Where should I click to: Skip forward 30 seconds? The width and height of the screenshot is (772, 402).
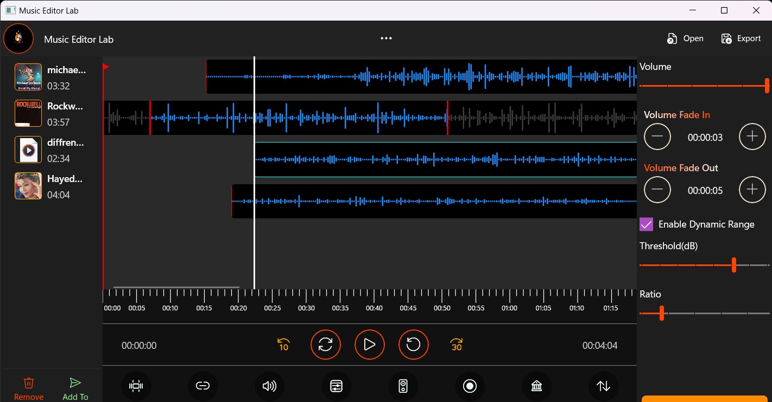click(456, 345)
